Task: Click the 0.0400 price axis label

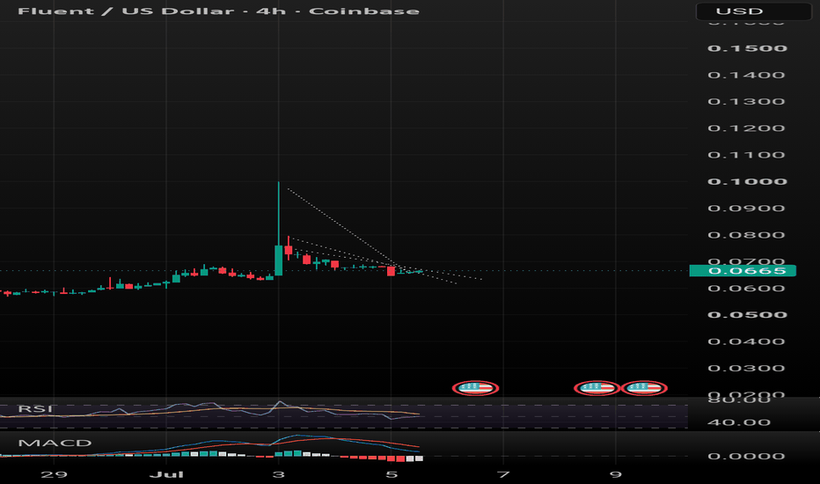Action: (x=747, y=341)
